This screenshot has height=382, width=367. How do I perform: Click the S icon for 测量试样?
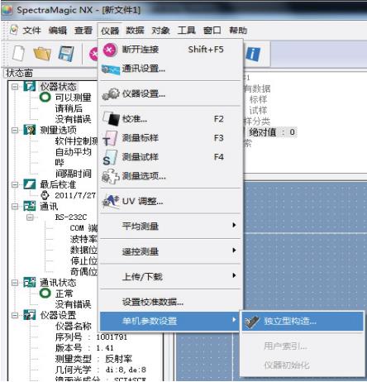[x=110, y=157]
